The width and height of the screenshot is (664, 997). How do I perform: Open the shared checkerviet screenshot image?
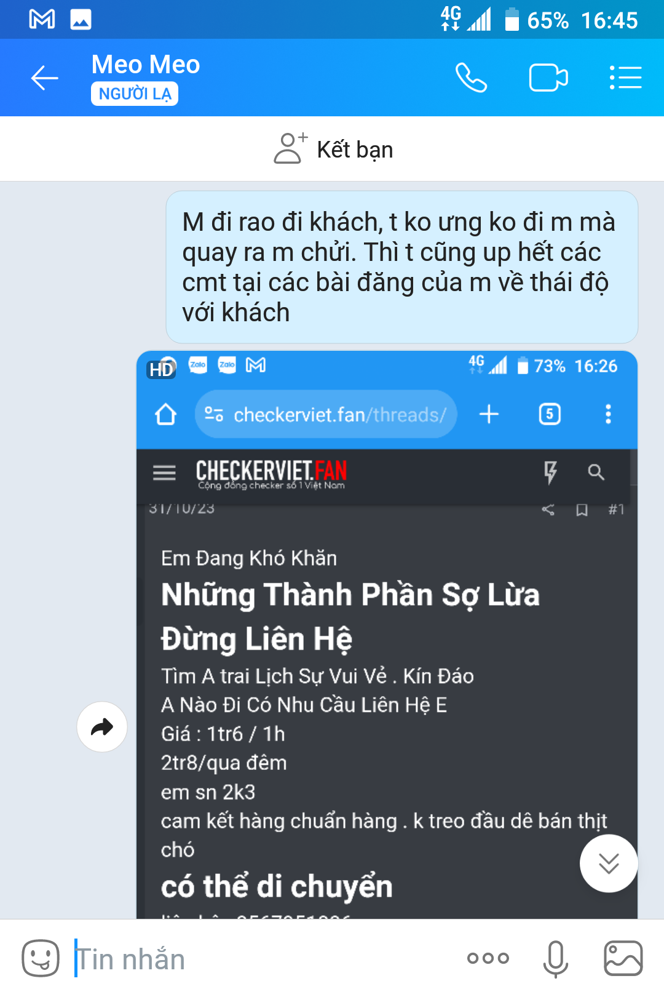click(x=387, y=635)
